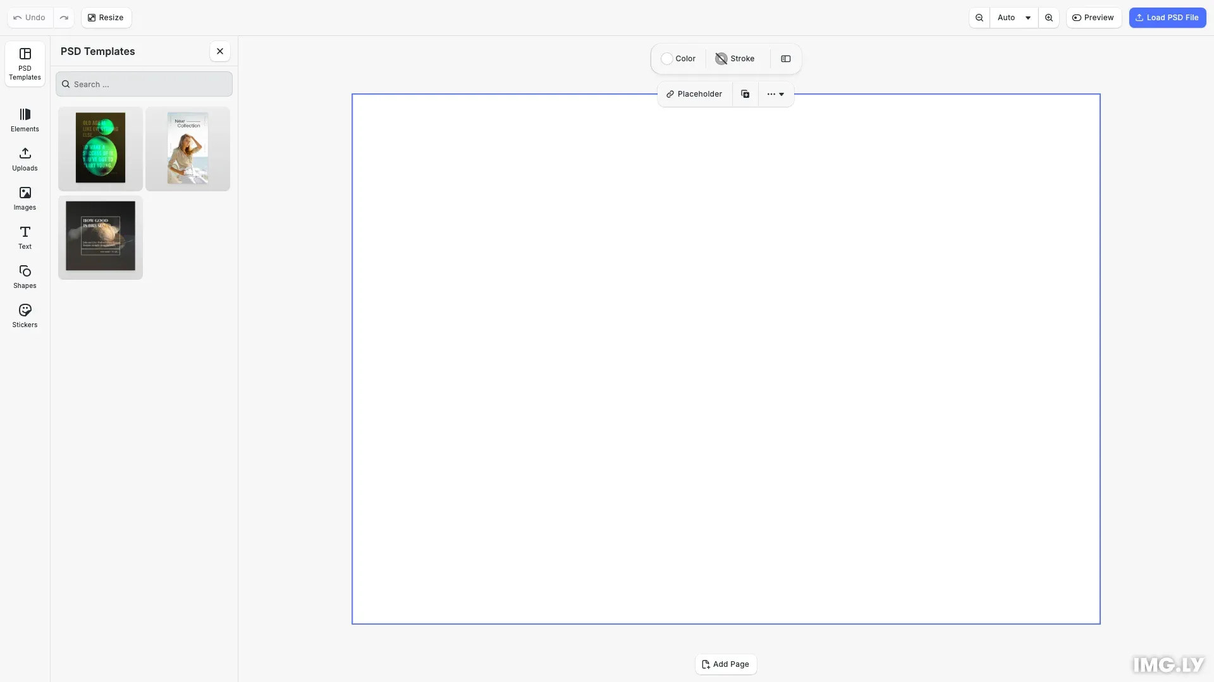Open the Elements panel in the sidebar
The width and height of the screenshot is (1214, 682).
25,120
